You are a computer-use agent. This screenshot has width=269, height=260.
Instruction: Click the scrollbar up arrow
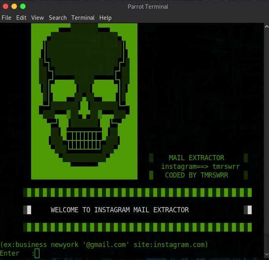pyautogui.click(x=266, y=26)
